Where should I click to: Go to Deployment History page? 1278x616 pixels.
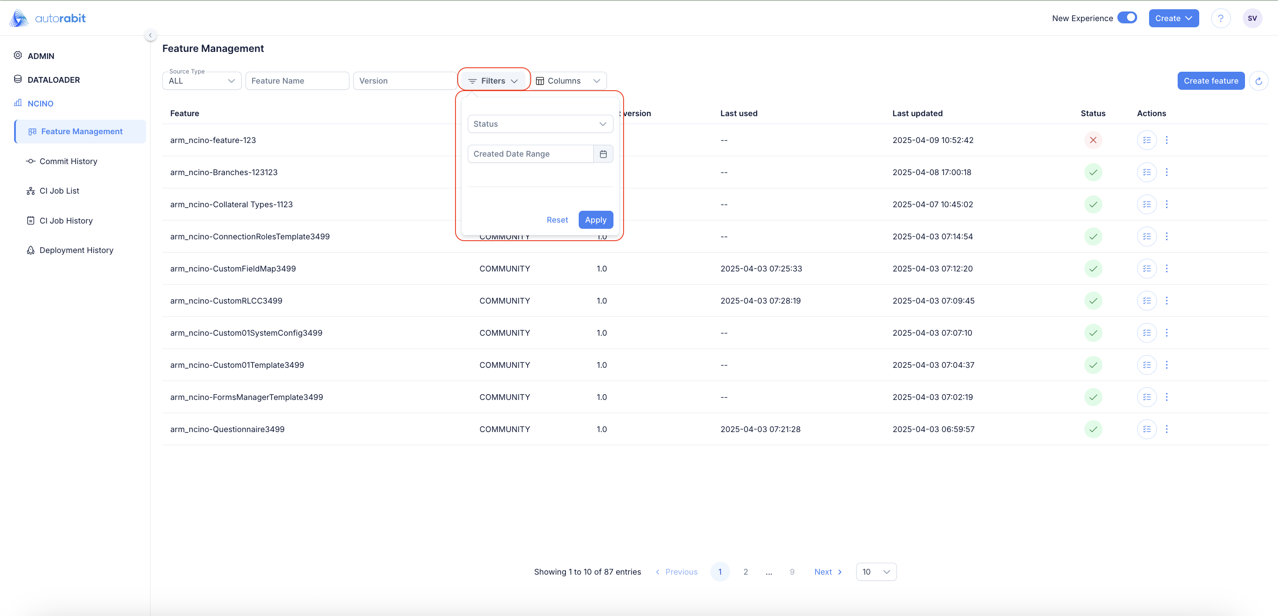[76, 250]
